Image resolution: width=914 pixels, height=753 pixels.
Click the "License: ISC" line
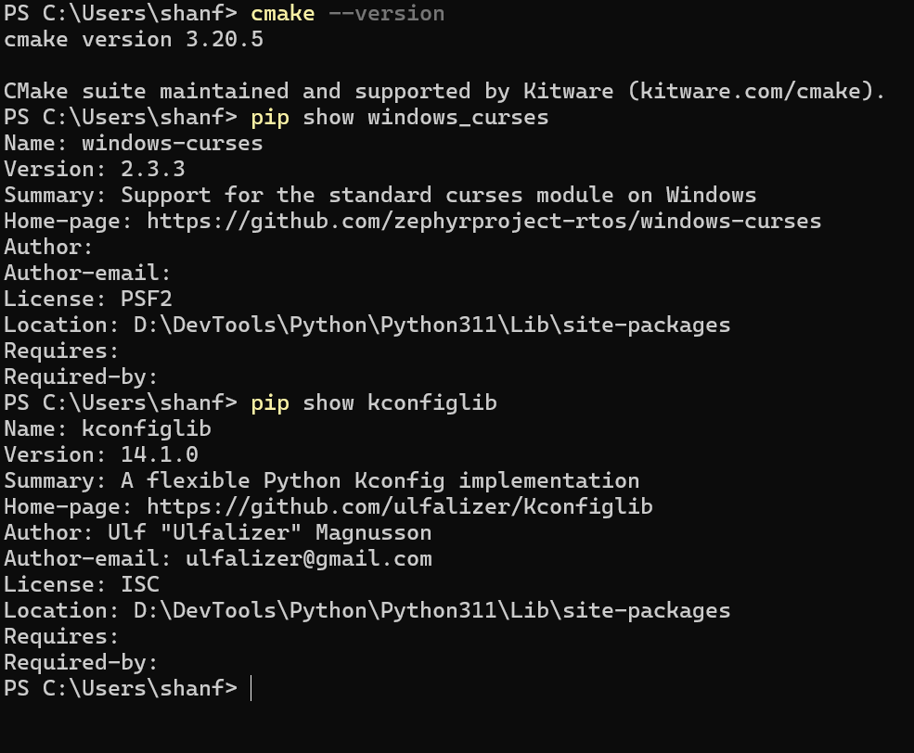tap(82, 584)
